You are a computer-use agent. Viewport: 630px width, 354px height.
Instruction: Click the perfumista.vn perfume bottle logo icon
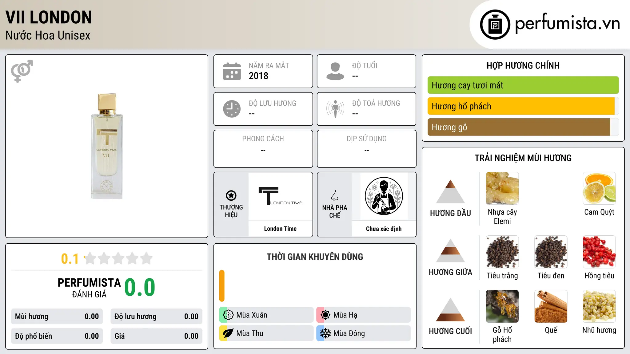495,25
